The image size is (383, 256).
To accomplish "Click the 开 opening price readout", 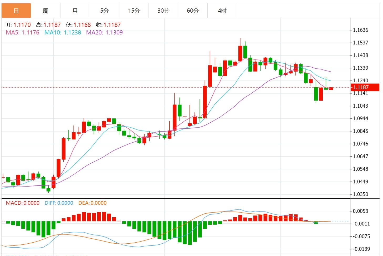I will point(18,25).
